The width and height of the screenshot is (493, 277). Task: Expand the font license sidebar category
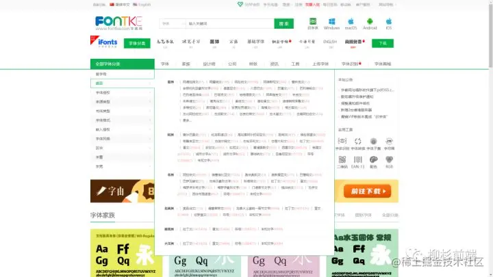tap(123, 92)
